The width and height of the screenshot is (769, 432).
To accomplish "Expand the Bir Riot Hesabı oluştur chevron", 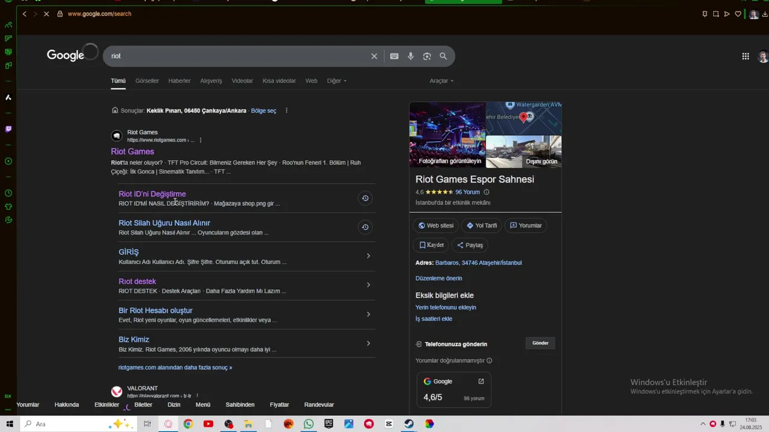I will click(x=368, y=314).
